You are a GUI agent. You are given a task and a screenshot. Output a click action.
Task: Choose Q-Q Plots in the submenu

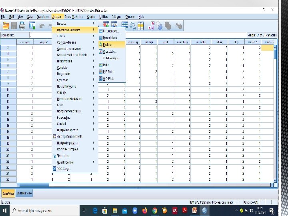pos(112,78)
